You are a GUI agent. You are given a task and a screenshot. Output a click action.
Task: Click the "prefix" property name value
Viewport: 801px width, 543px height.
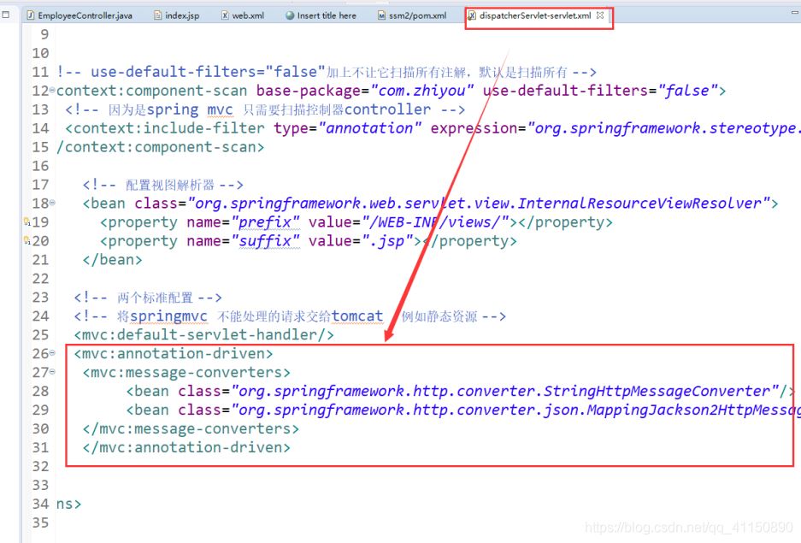pyautogui.click(x=265, y=222)
